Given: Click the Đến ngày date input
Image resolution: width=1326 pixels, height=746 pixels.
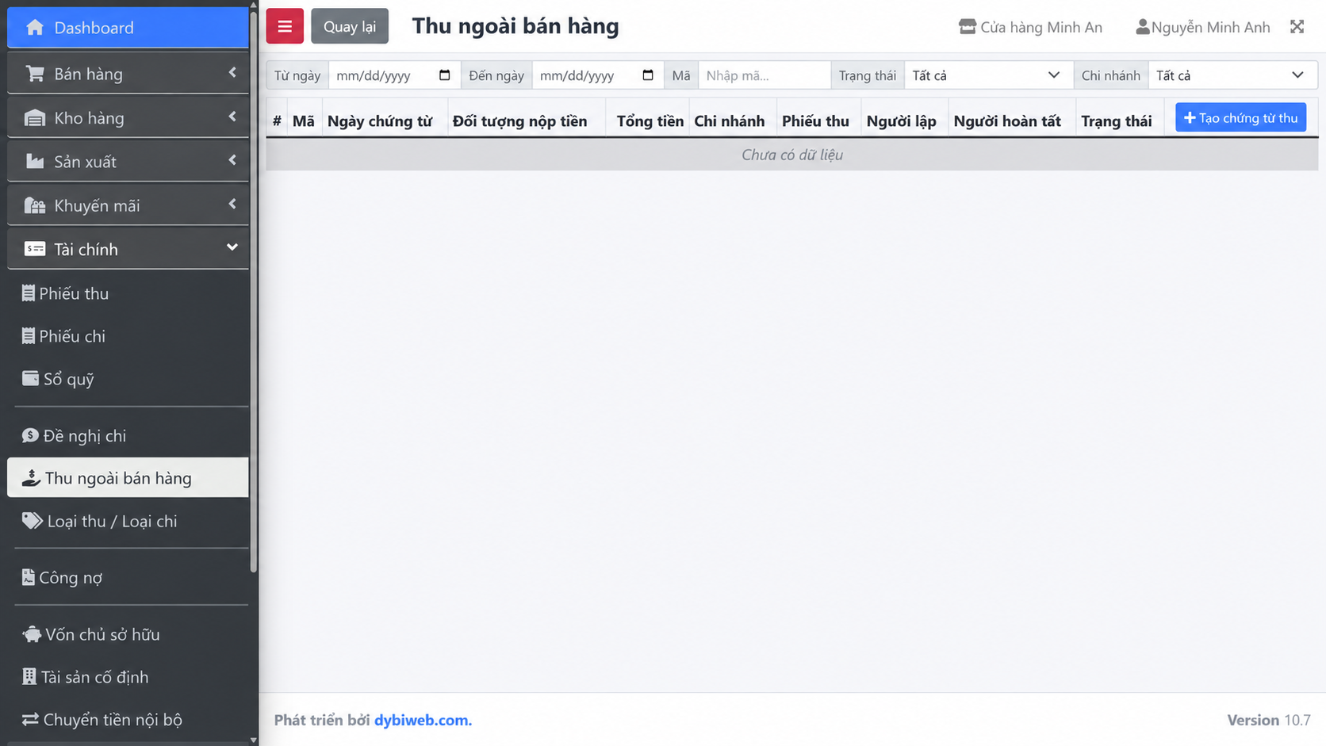Looking at the screenshot, I should point(597,75).
